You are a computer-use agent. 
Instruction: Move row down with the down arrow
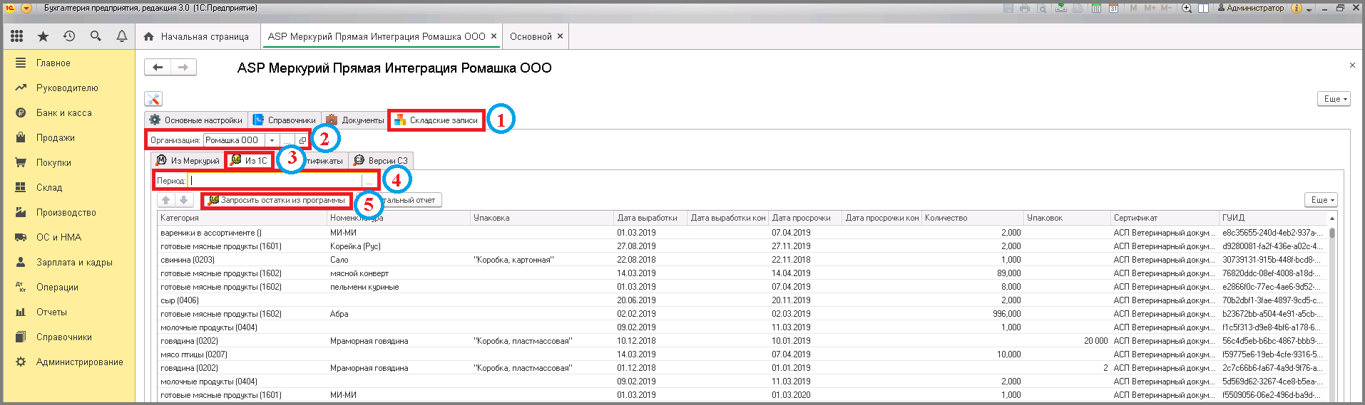(x=183, y=200)
